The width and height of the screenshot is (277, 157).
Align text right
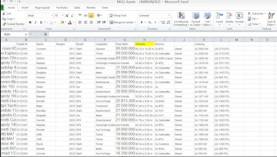[x=91, y=22]
